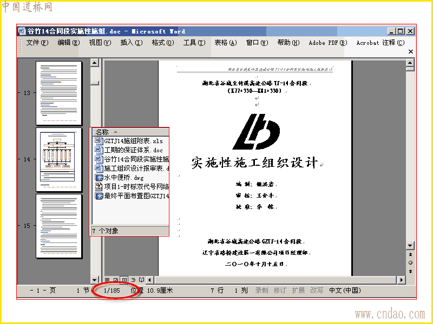Select file 水中便桥.dwg
The height and width of the screenshot is (324, 433).
[x=119, y=178]
